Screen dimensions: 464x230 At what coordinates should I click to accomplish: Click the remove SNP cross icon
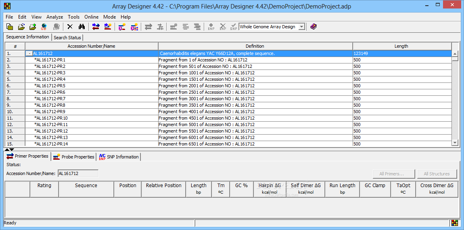click(223, 27)
